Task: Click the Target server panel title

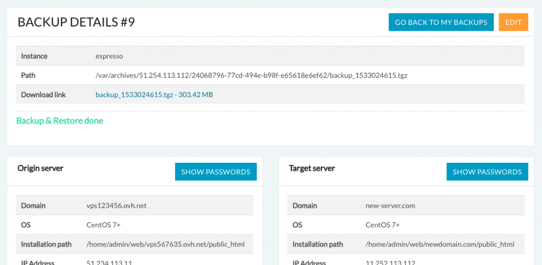Action: point(312,168)
